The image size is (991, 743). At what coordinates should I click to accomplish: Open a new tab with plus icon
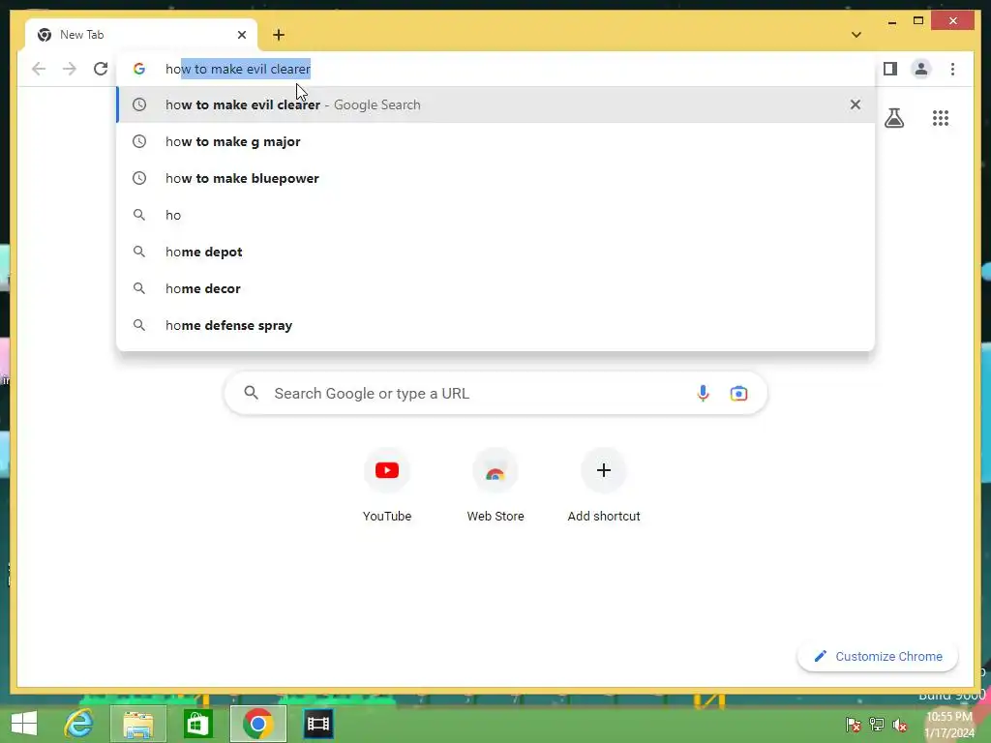(x=279, y=35)
